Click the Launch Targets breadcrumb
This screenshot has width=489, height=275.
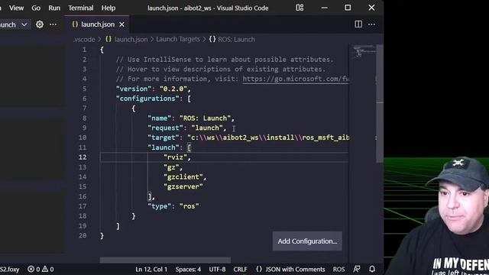click(178, 39)
